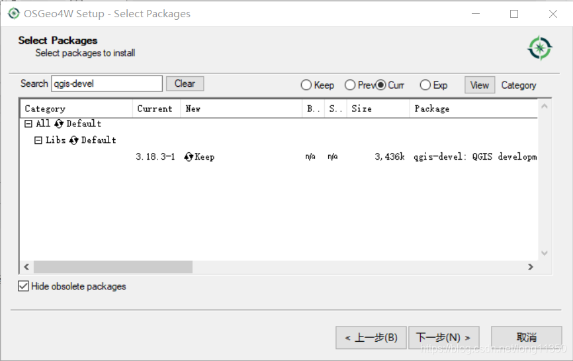This screenshot has height=361, width=573.
Task: Select the Exp radio button
Action: [425, 85]
